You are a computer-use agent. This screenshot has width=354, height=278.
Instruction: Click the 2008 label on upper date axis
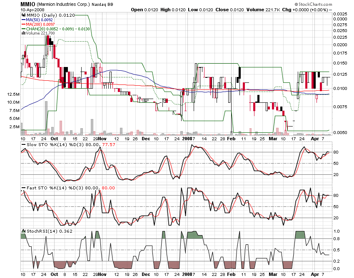187,139
